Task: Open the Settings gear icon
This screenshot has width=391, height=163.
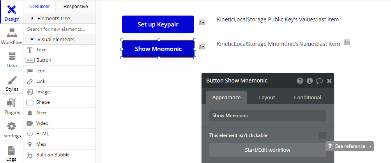Action: (x=12, y=126)
